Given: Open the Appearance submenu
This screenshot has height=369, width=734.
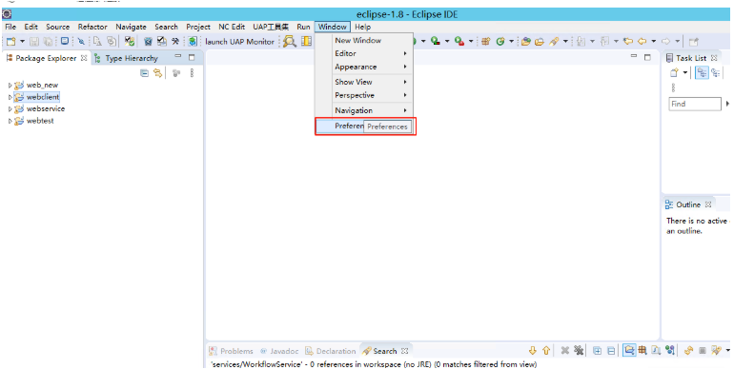Looking at the screenshot, I should pyautogui.click(x=364, y=68).
